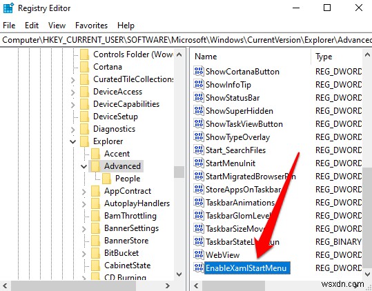372x291 pixels.
Task: Expand the AppContract key
Action: (84, 192)
